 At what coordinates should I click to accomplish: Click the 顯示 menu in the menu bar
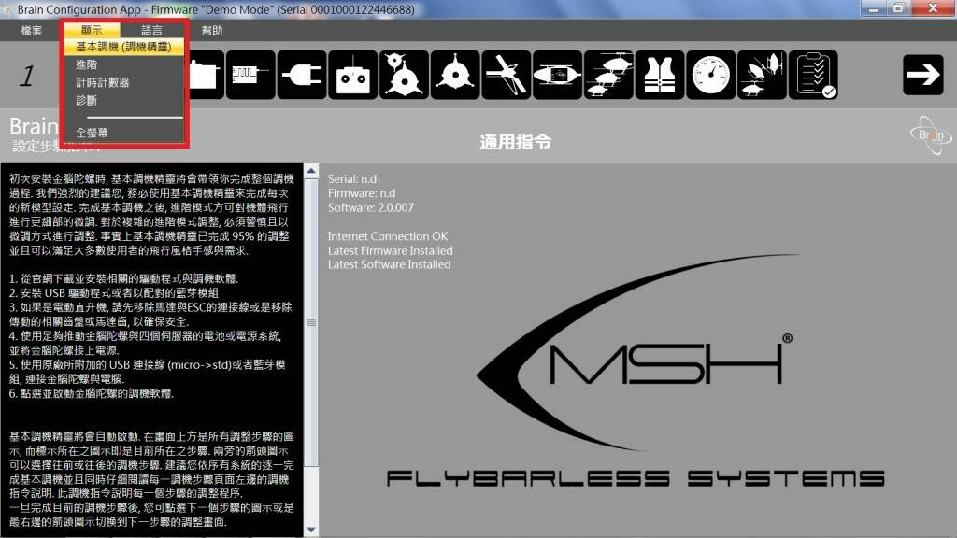click(x=92, y=30)
